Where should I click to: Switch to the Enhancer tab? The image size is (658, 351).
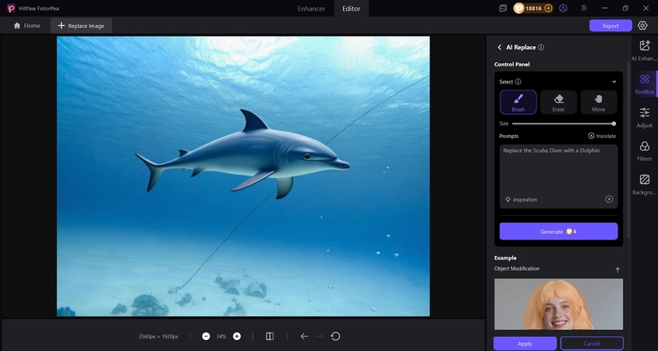point(311,8)
